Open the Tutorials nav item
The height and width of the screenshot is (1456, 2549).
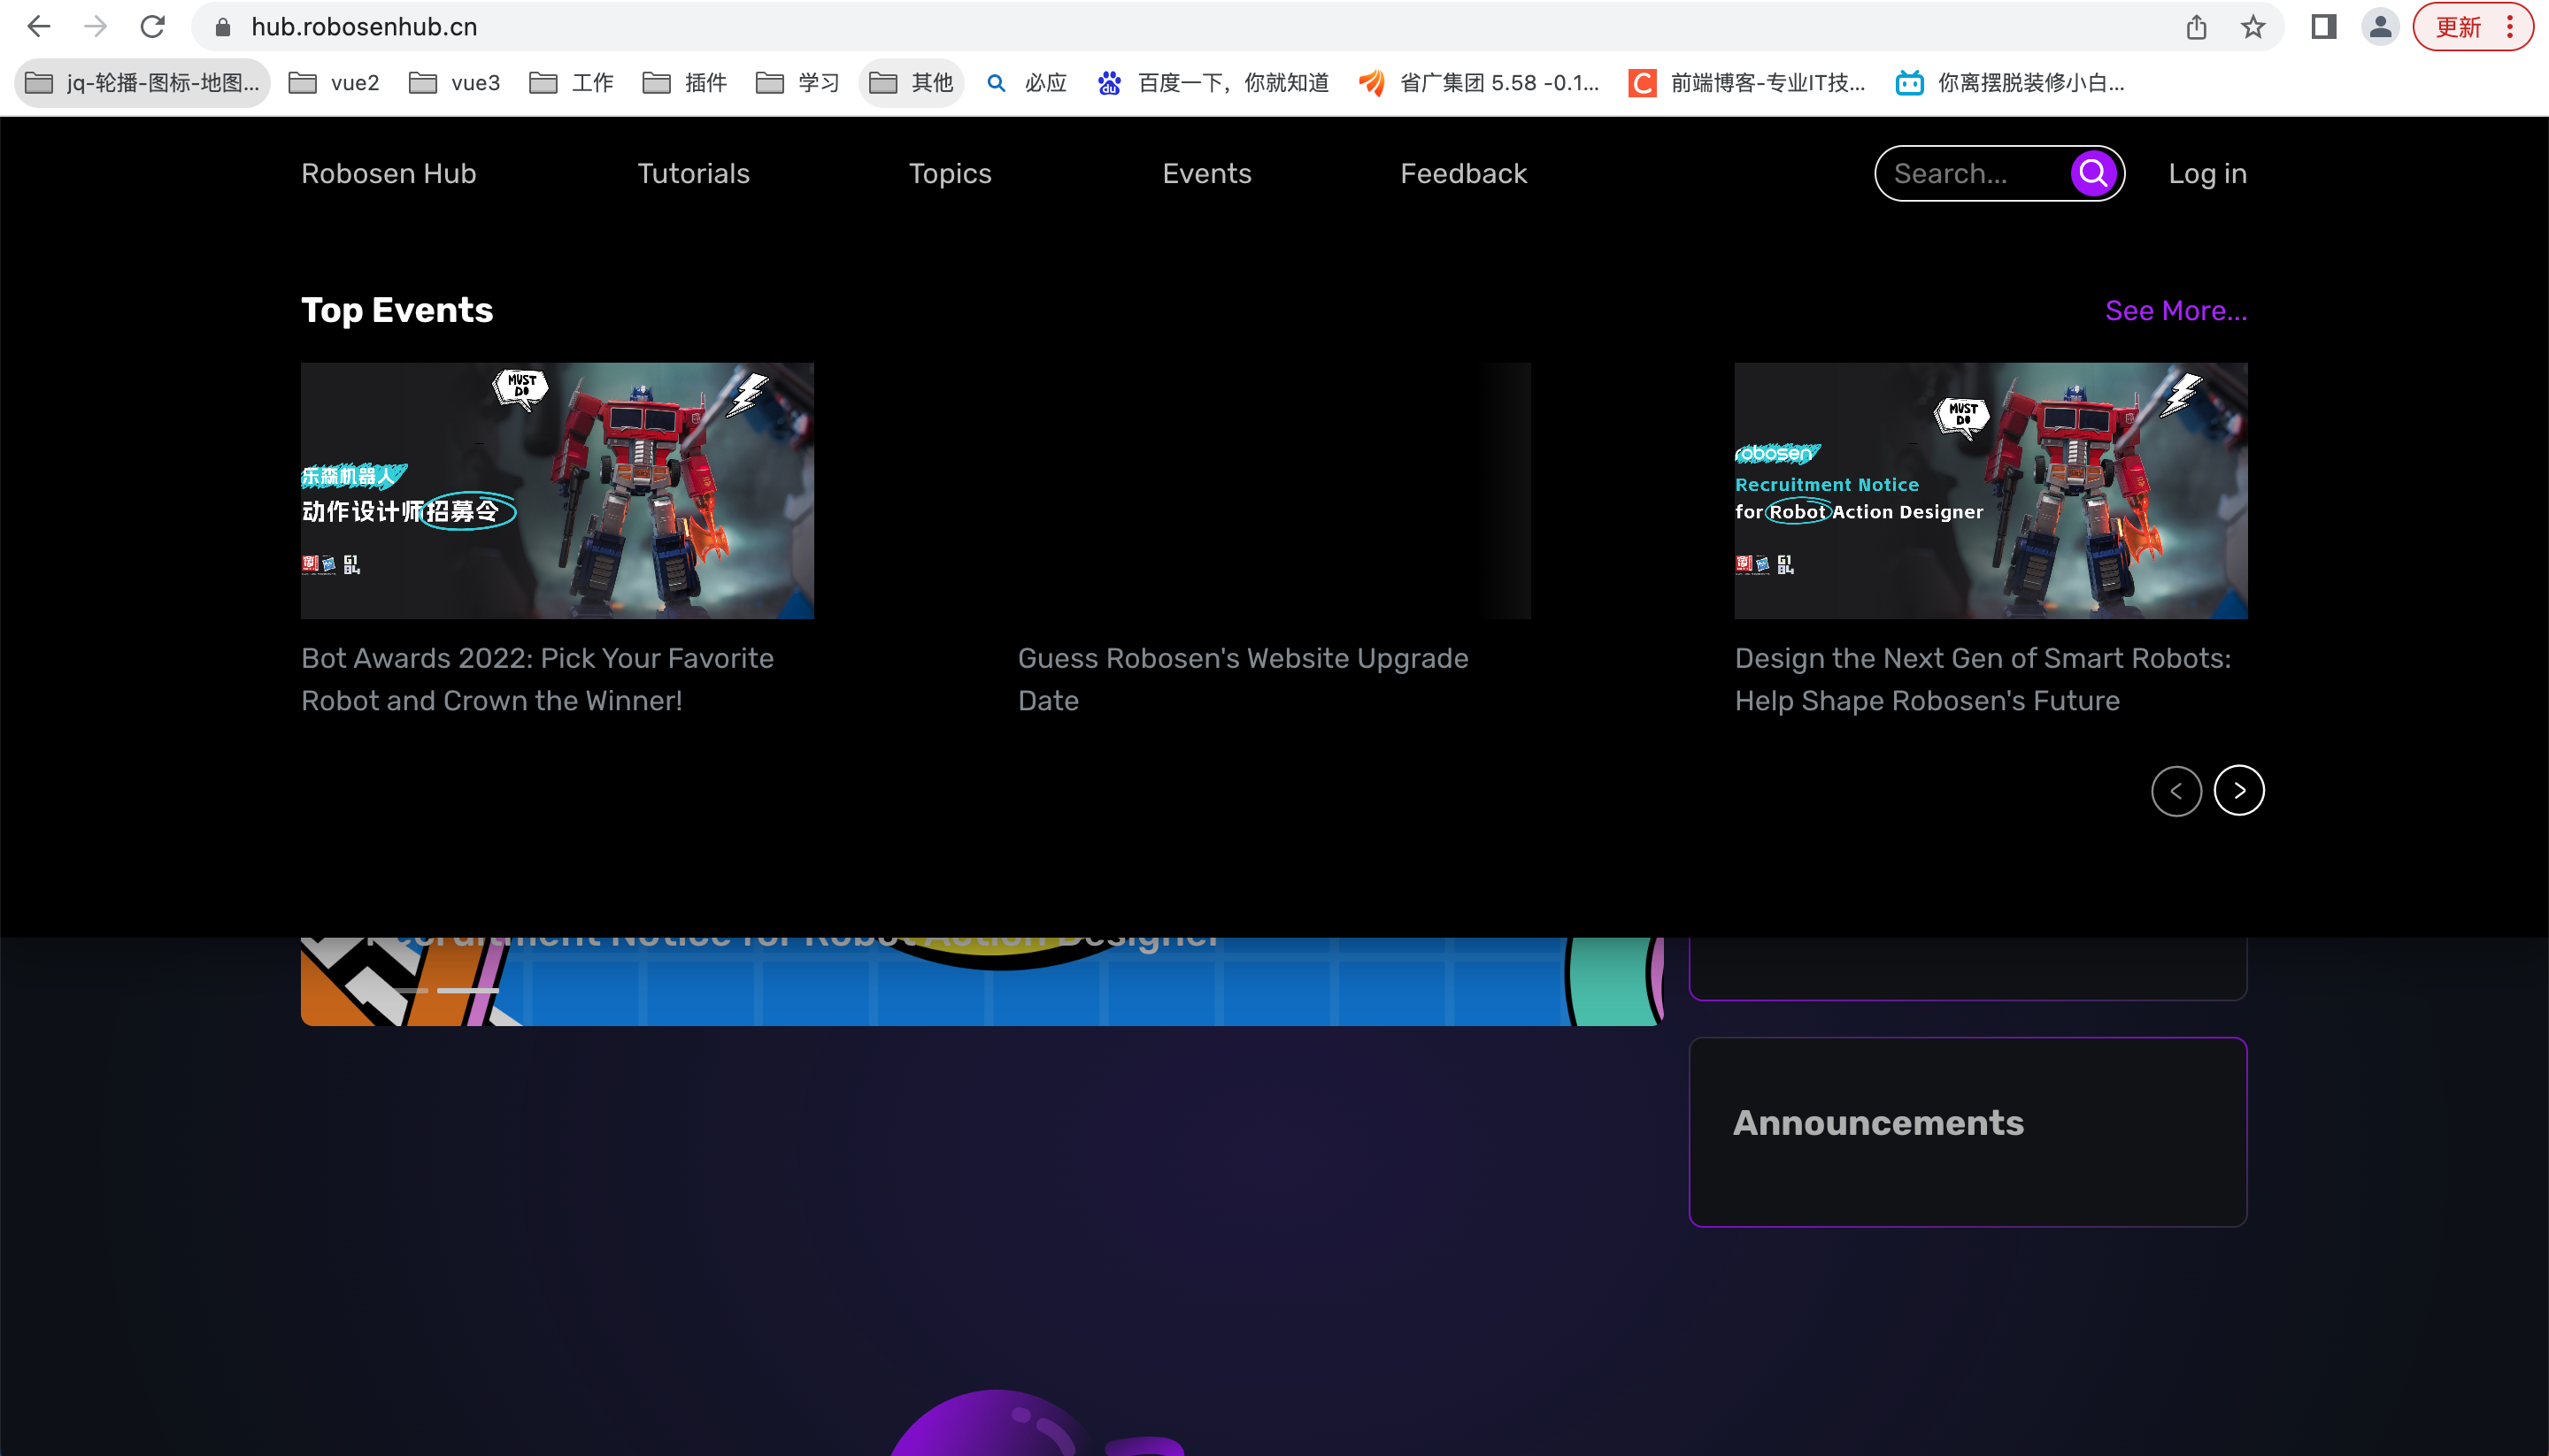(693, 174)
